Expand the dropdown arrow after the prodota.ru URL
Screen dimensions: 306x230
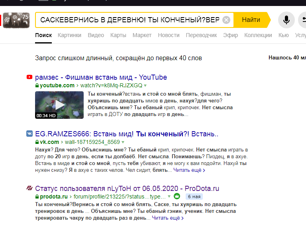(x=169, y=197)
